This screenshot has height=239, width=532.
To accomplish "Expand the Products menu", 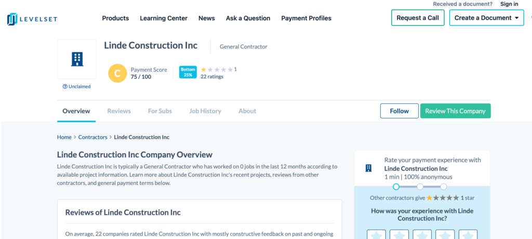I will click(115, 18).
